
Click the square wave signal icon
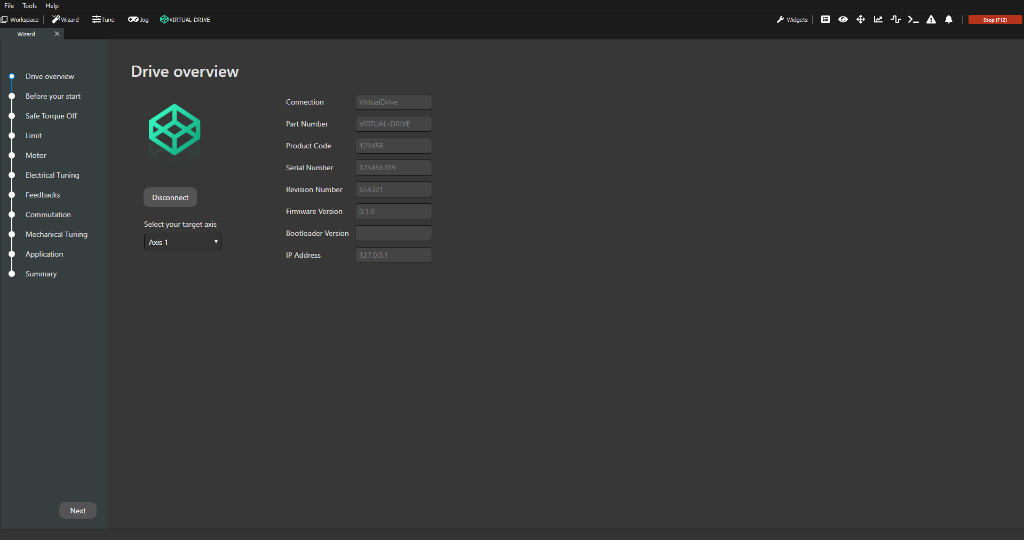895,20
